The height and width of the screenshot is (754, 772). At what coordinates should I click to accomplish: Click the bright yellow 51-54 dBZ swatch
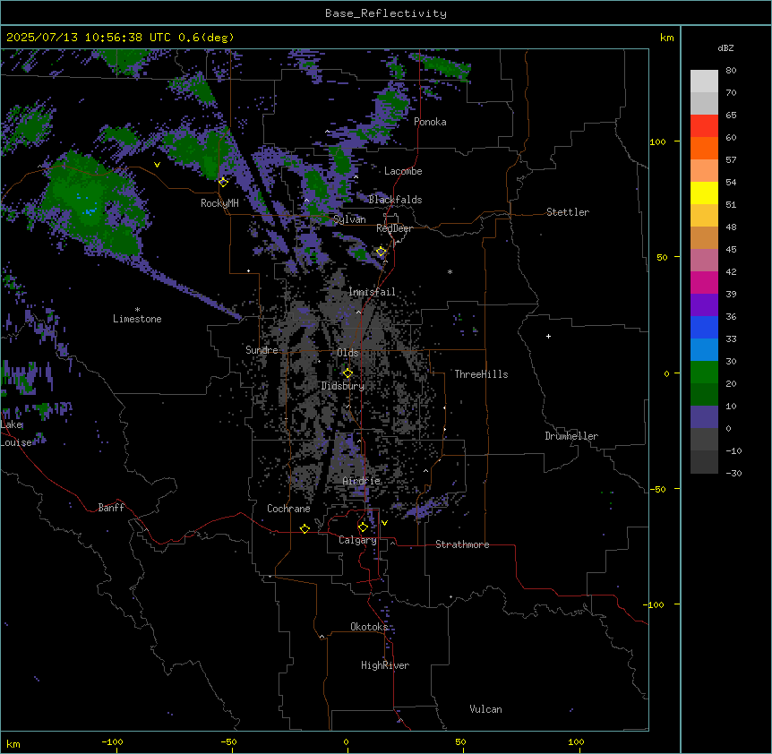pyautogui.click(x=704, y=193)
